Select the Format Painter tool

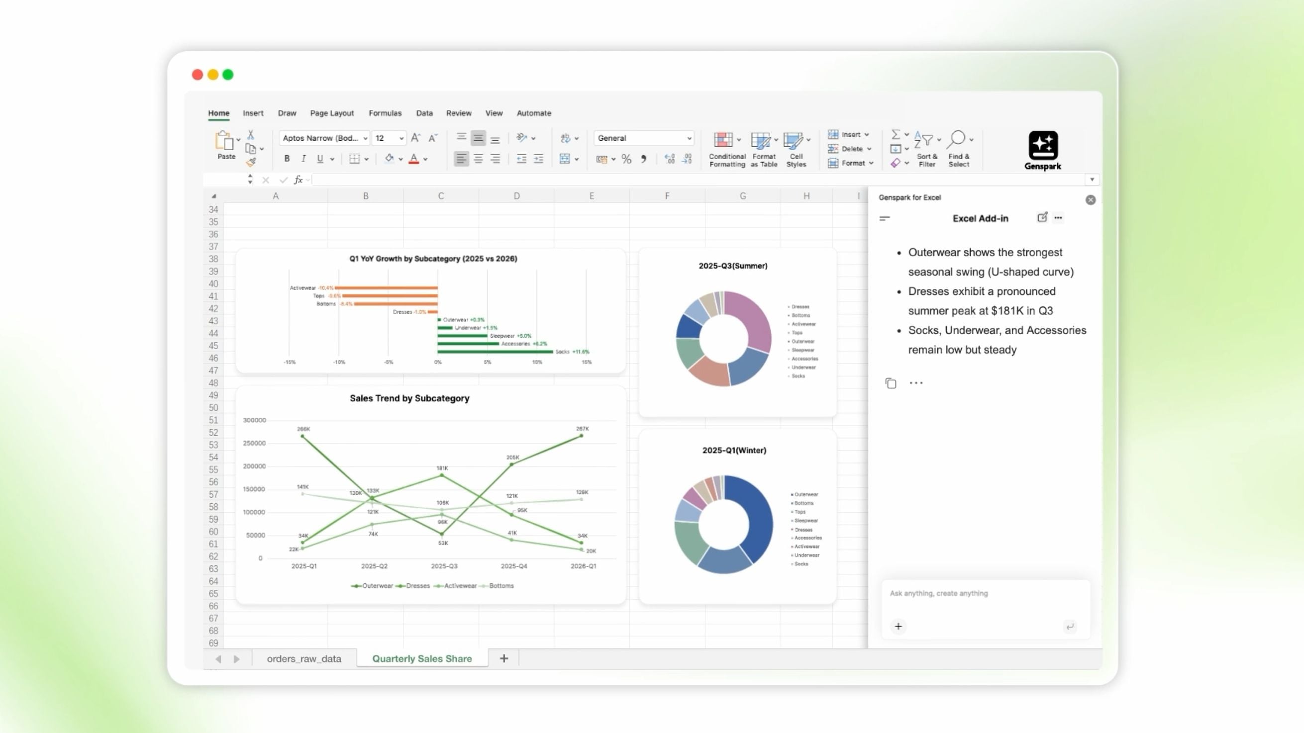point(252,162)
